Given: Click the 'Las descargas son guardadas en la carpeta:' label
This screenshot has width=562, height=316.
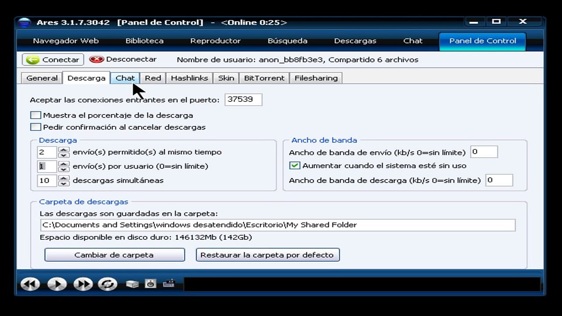Looking at the screenshot, I should pyautogui.click(x=129, y=214).
